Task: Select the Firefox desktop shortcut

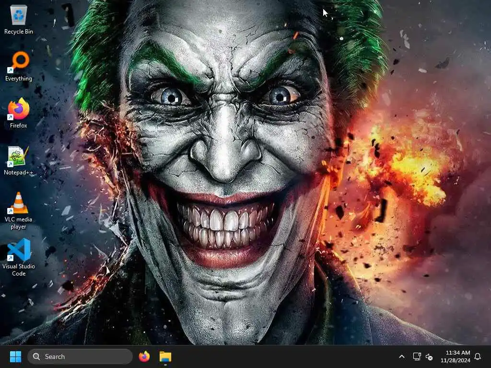Action: coord(19,113)
